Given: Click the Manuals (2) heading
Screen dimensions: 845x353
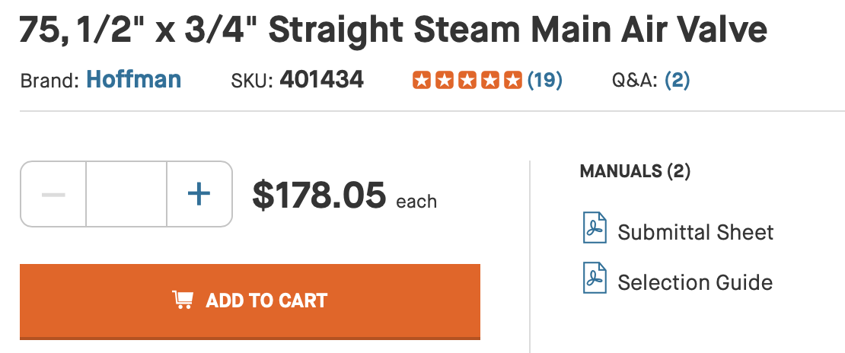Looking at the screenshot, I should click(635, 171).
